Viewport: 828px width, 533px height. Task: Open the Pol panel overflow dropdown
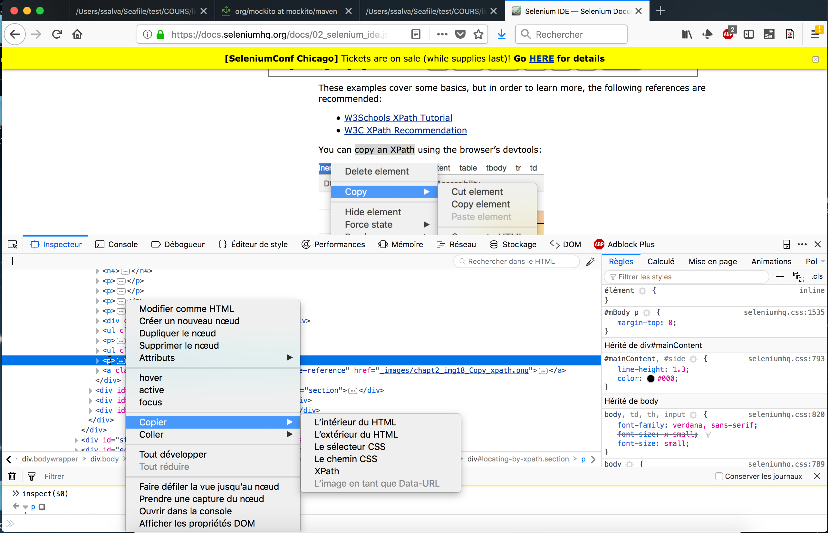pos(823,261)
